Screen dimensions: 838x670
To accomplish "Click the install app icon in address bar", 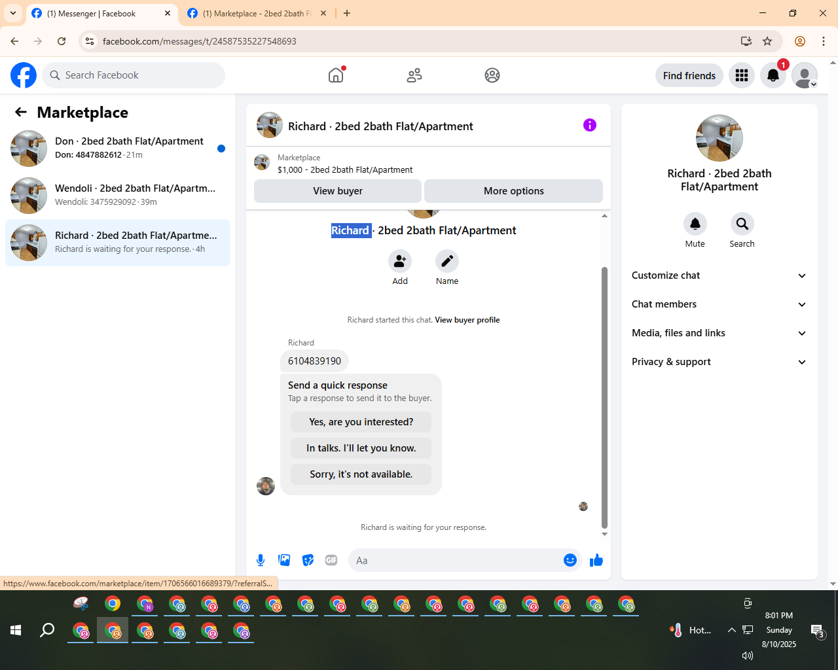I will point(746,41).
